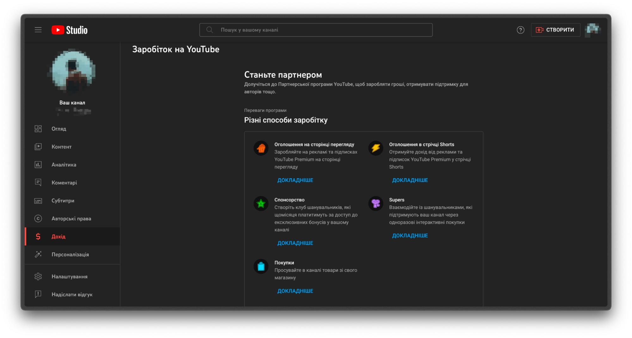Open the help question mark icon

(x=520, y=30)
